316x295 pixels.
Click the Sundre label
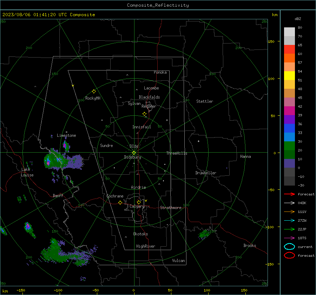[106, 146]
